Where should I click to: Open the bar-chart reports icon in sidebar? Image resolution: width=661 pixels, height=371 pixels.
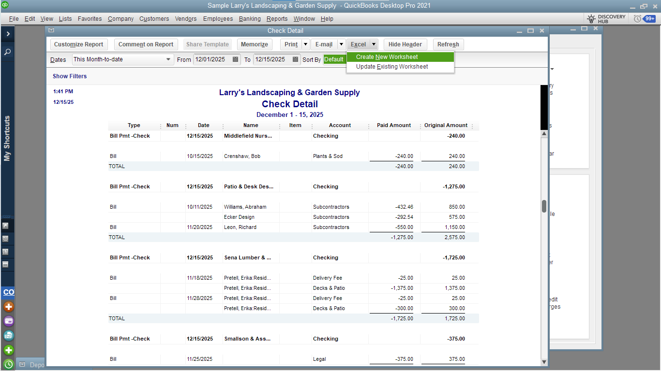(x=6, y=252)
